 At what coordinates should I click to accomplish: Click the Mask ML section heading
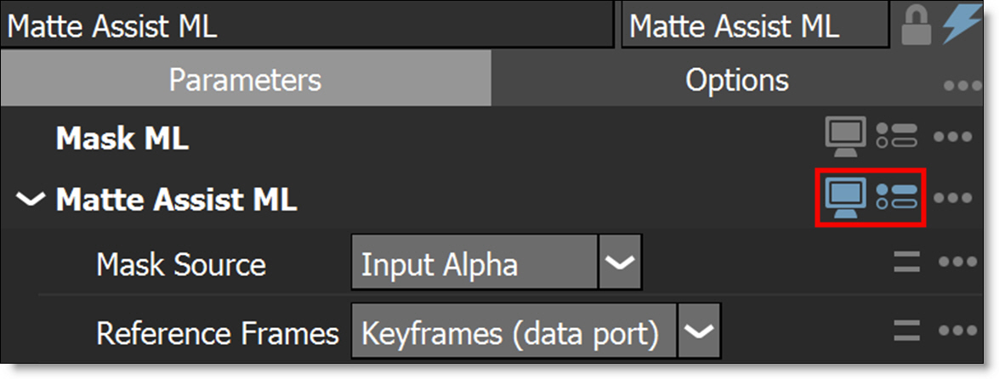coord(122,139)
